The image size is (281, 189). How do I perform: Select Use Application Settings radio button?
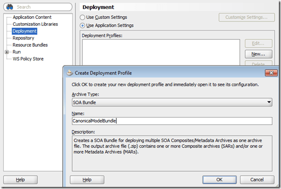point(83,26)
